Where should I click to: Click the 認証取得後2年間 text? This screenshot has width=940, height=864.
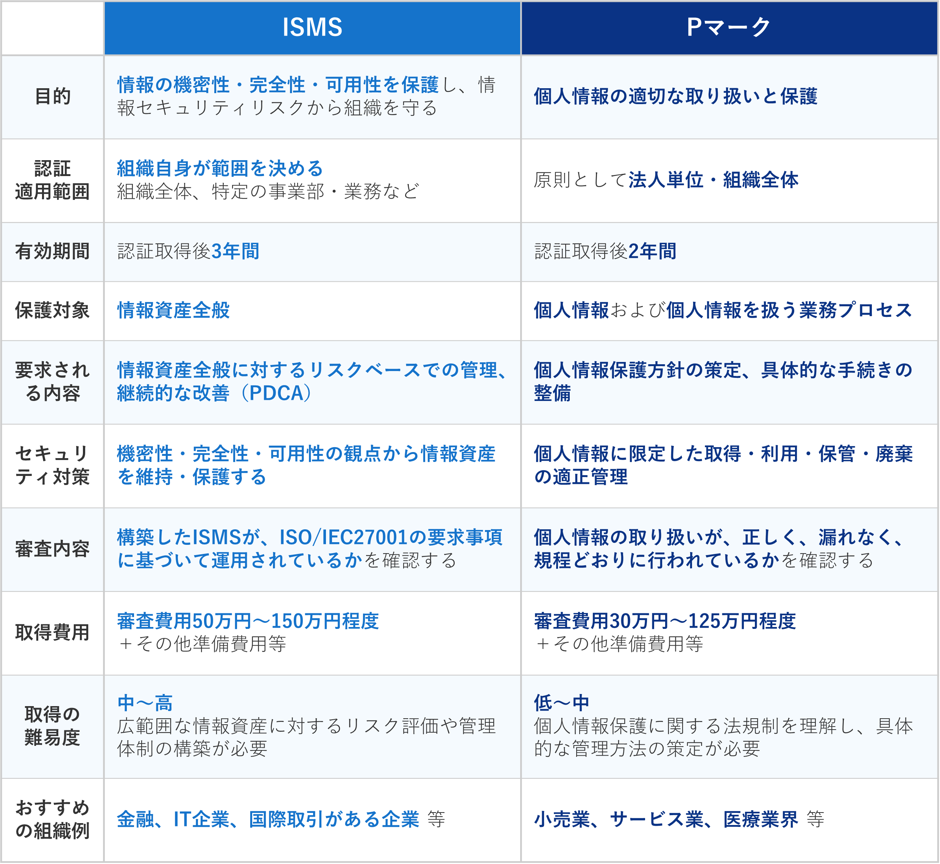[605, 251]
